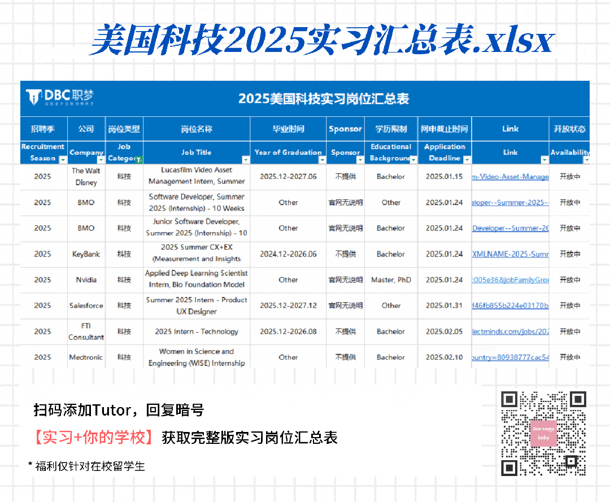Open the Lucasfilm 'm-Video-Asset-Manage' link
Viewport: 610px width, 502px height.
511,177
